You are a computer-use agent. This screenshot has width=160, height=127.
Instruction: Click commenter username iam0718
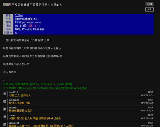click(13, 92)
